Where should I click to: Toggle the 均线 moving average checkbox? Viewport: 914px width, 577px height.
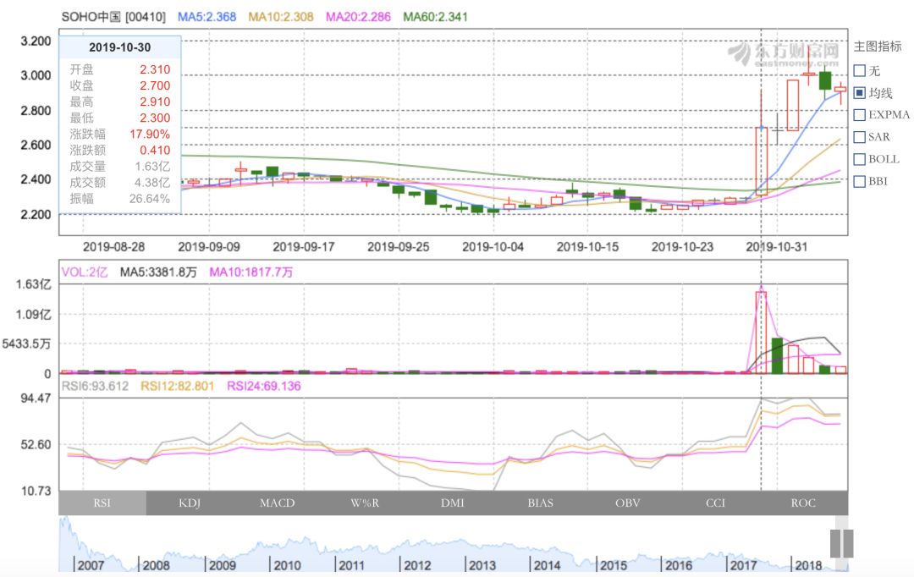pos(859,93)
